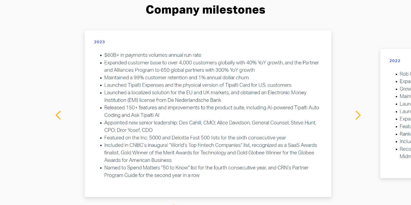Select the localized EU and UK solution bullet
Viewport: 411px width, 205px height.
205,96
